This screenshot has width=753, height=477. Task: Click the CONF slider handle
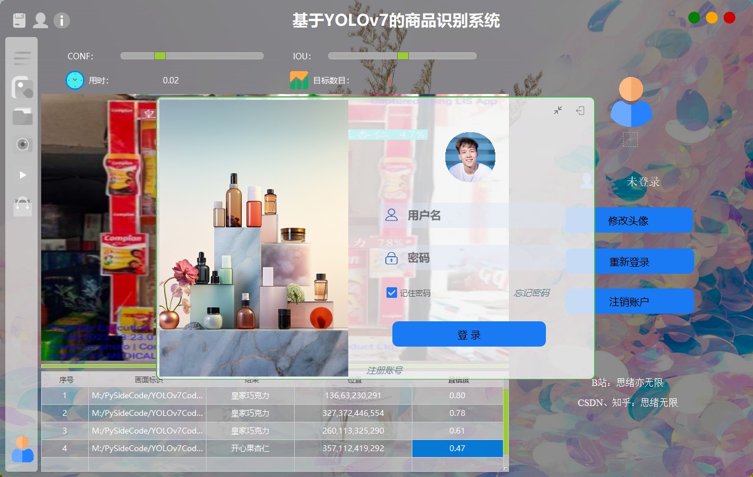click(x=159, y=56)
